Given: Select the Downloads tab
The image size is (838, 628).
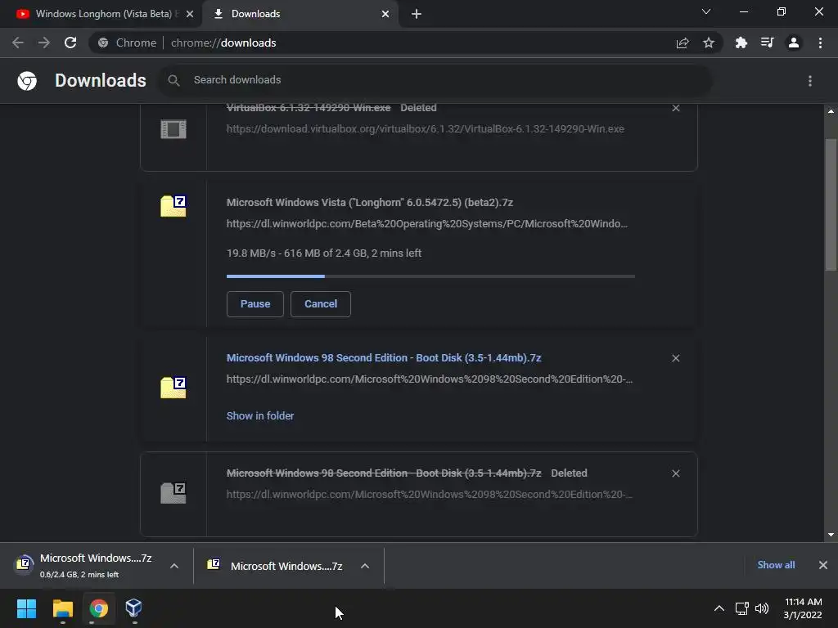Looking at the screenshot, I should [300, 14].
